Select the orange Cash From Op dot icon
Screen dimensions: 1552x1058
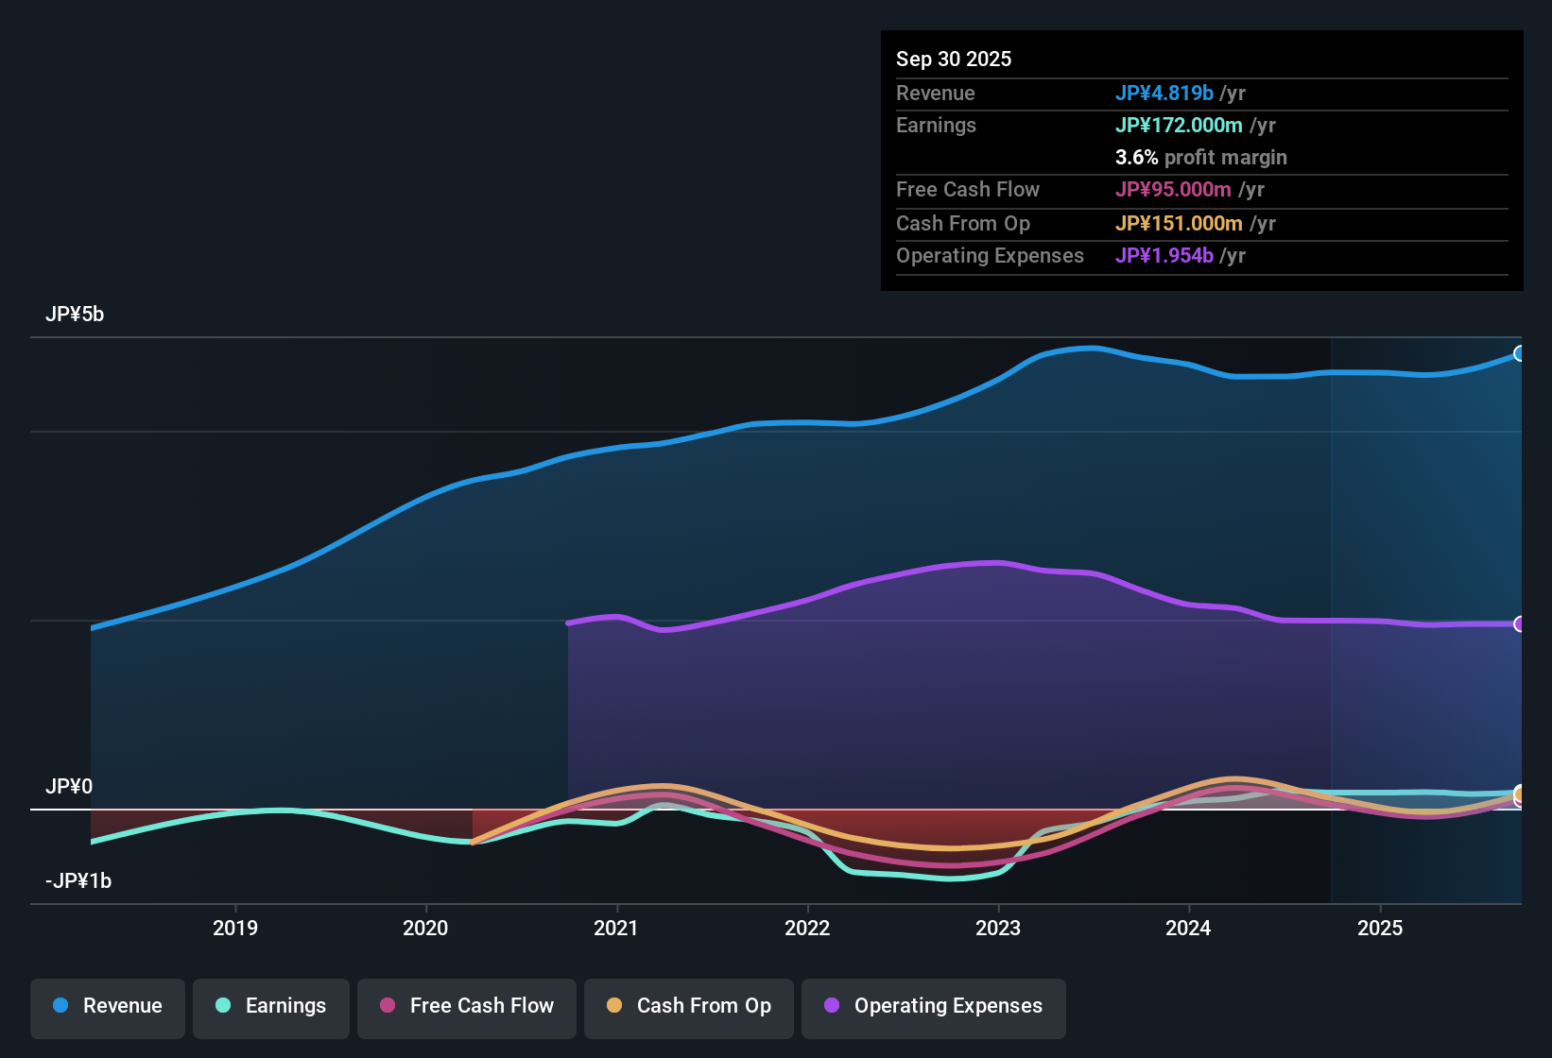pyautogui.click(x=614, y=1006)
